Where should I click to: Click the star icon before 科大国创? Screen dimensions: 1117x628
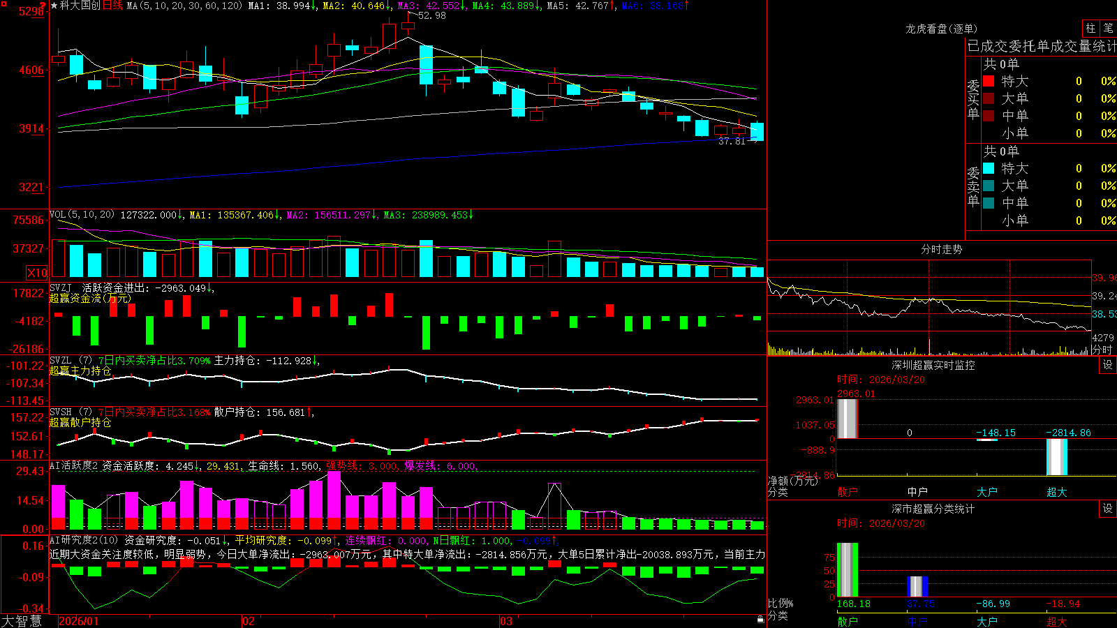54,6
